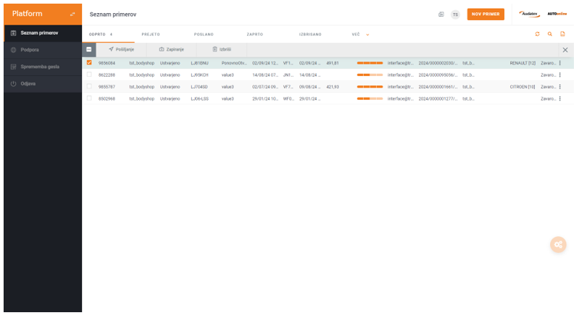This screenshot has width=579, height=318.
Task: Collapse sidebar using Platform arrows icon
Action: (x=71, y=14)
